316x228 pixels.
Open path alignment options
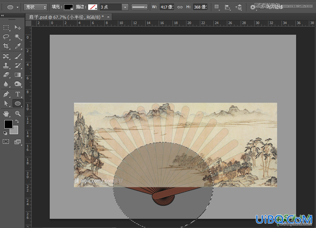228,7
